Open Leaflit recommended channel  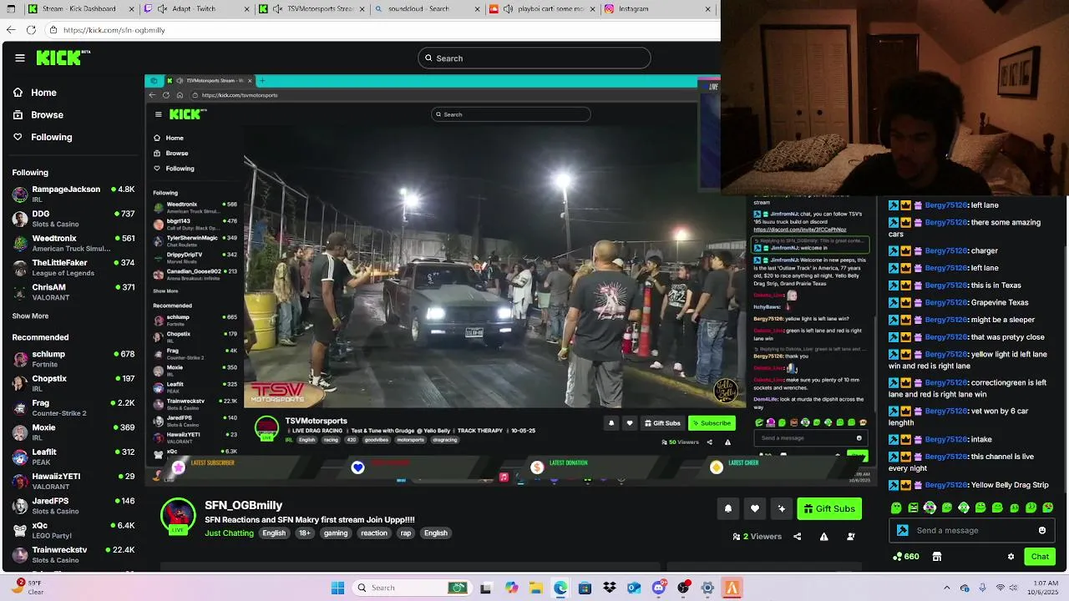(73, 457)
